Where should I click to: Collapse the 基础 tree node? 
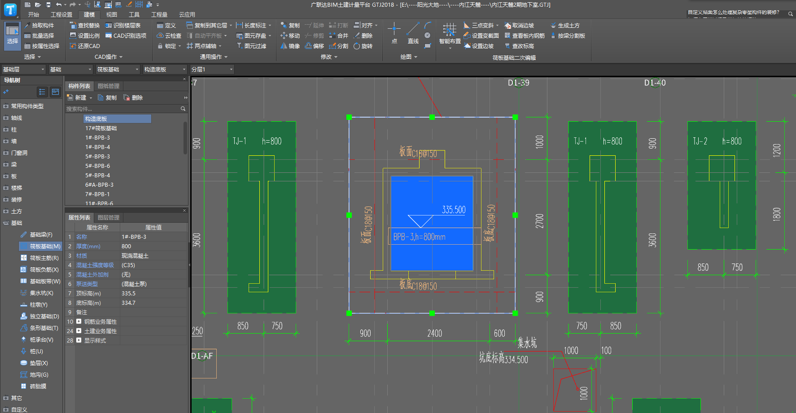[6, 223]
